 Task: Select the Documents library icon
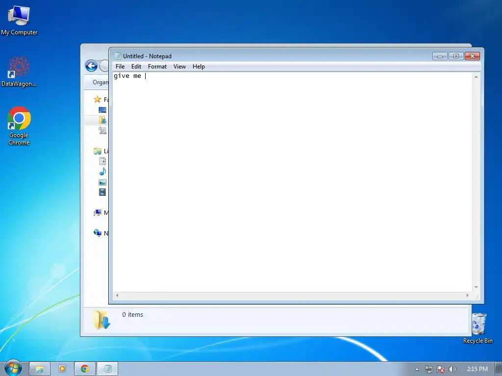pyautogui.click(x=102, y=161)
